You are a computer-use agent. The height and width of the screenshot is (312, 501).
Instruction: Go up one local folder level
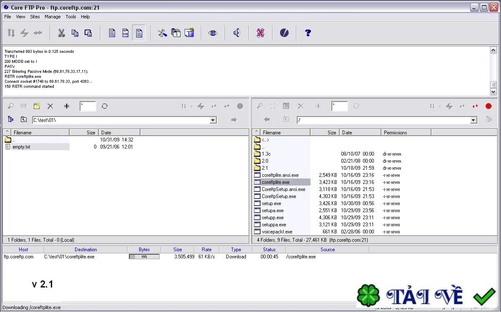[24, 120]
